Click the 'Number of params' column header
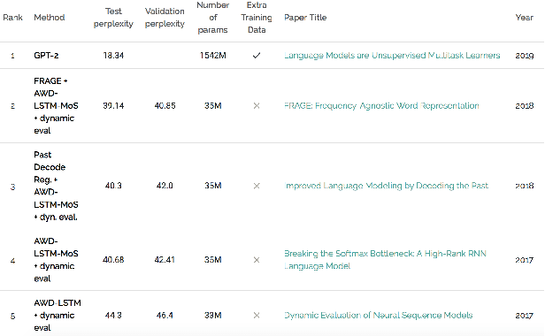Screen dimensions: 545x336 tap(212, 18)
